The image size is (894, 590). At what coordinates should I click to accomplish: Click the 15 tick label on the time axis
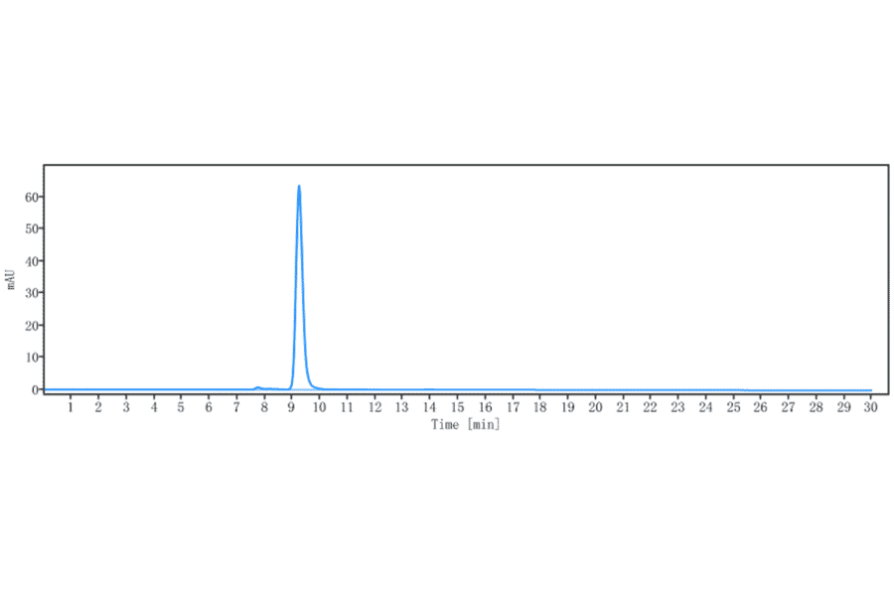(457, 408)
